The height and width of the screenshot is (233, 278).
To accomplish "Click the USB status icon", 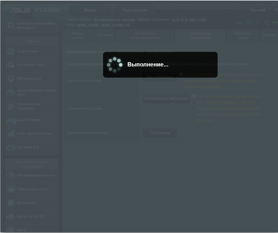I will (275, 23).
